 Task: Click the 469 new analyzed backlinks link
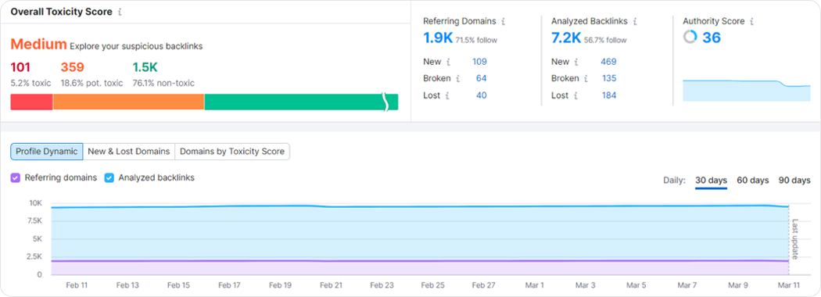(x=608, y=62)
